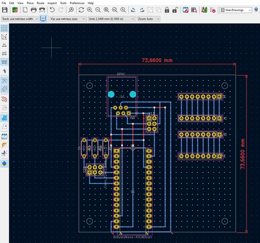Image resolution: width=260 pixels, height=243 pixels.
Task: Undo the last edit
Action: (52, 10)
